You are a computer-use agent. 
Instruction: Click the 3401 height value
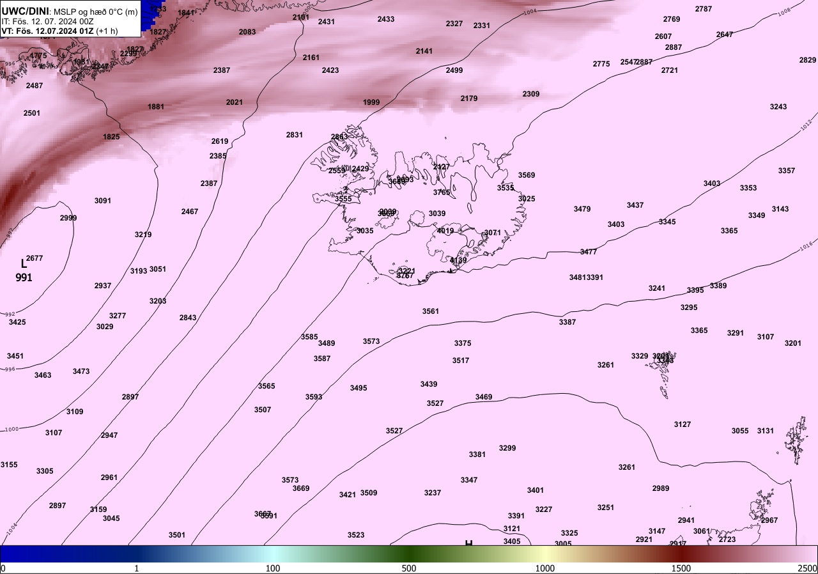coord(536,490)
